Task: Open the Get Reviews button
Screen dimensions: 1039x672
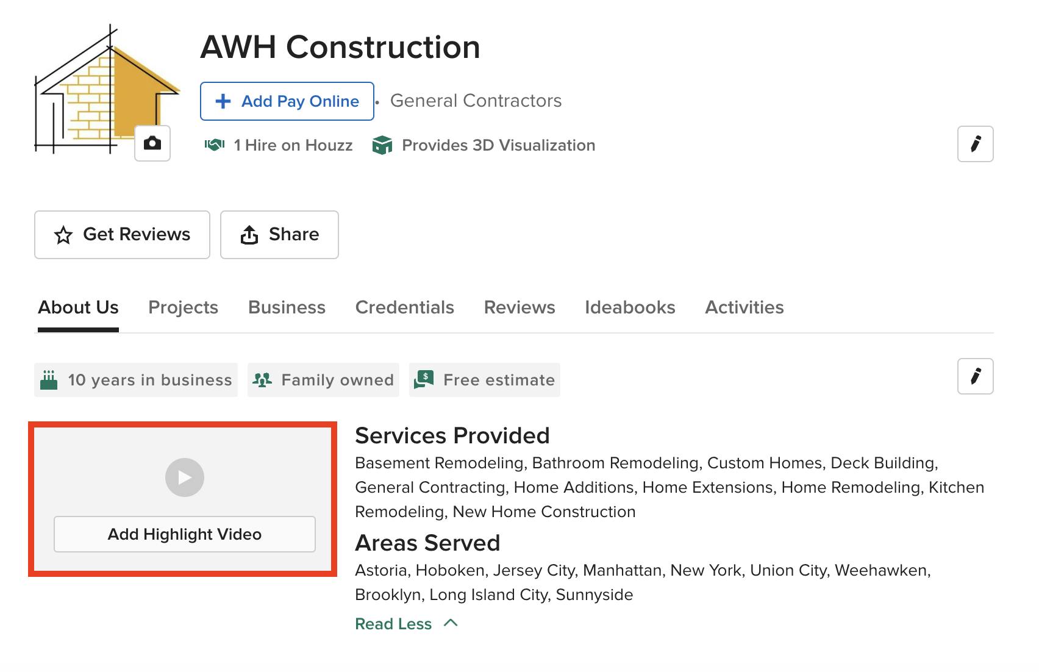Action: [122, 235]
